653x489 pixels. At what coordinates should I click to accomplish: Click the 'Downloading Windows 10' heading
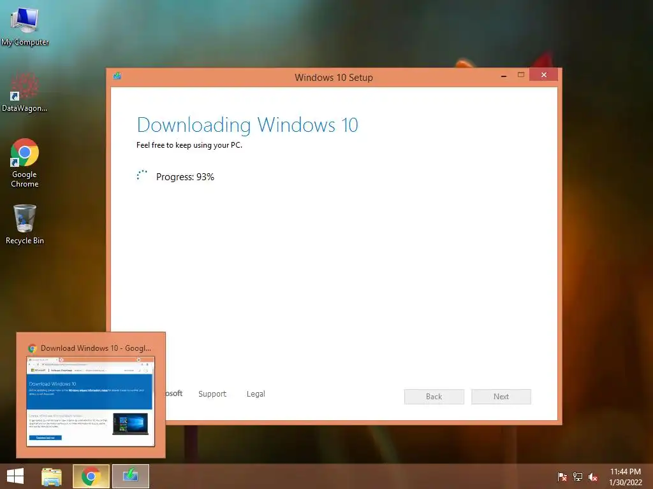(247, 125)
